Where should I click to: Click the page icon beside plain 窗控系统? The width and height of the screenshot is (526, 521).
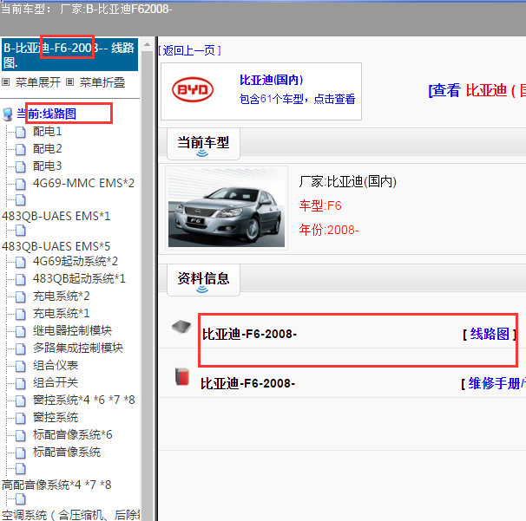point(21,418)
